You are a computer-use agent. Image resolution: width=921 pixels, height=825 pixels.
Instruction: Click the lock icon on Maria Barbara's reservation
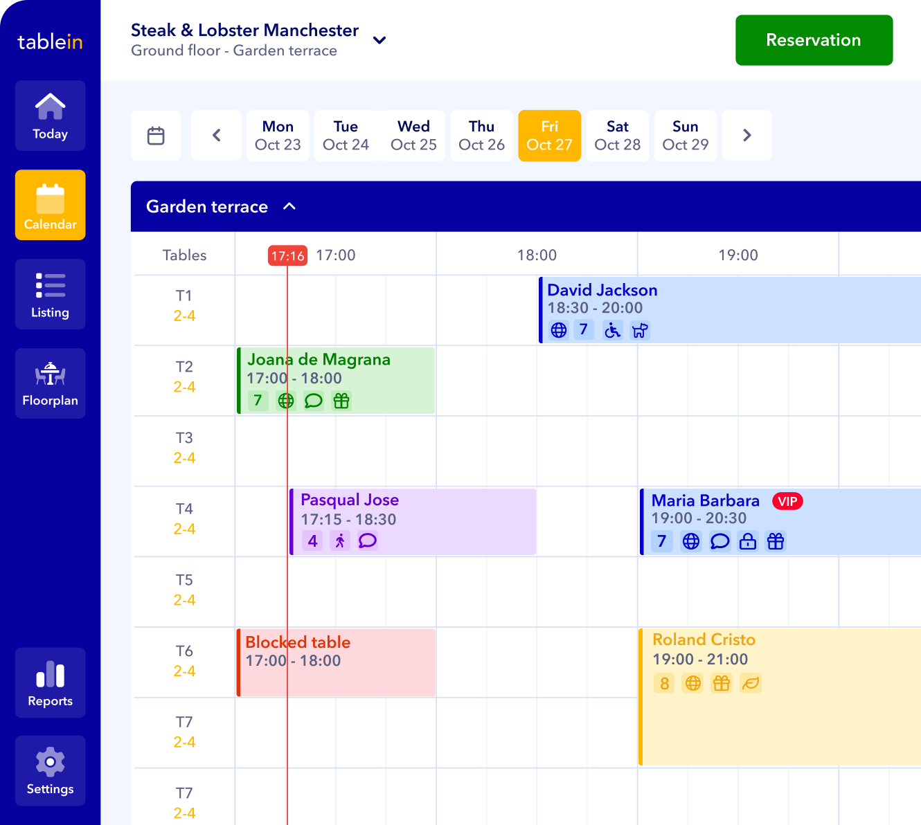[x=748, y=541]
